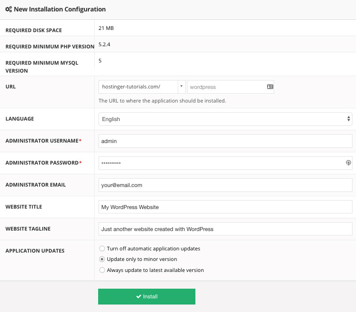Click the gears icon beside New Installation Configuration
The width and height of the screenshot is (356, 312).
8,9
